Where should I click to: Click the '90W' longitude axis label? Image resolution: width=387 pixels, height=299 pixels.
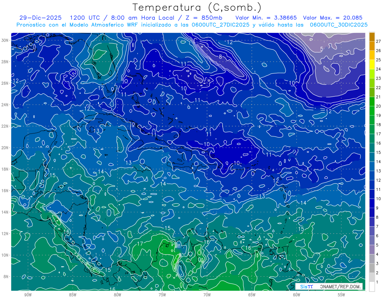pos(28,295)
